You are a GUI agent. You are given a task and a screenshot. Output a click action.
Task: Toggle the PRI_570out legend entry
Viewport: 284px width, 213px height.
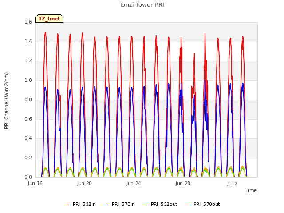pyautogui.click(x=202, y=205)
